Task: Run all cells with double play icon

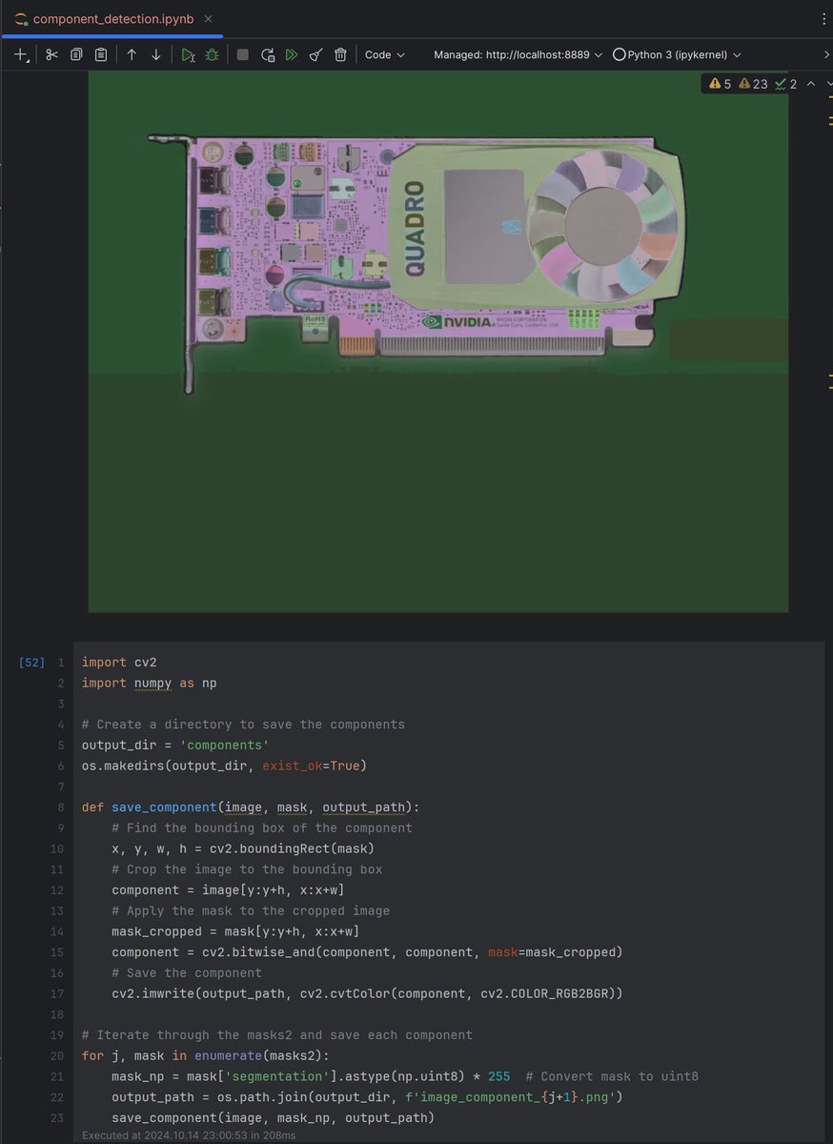Action: [x=292, y=55]
